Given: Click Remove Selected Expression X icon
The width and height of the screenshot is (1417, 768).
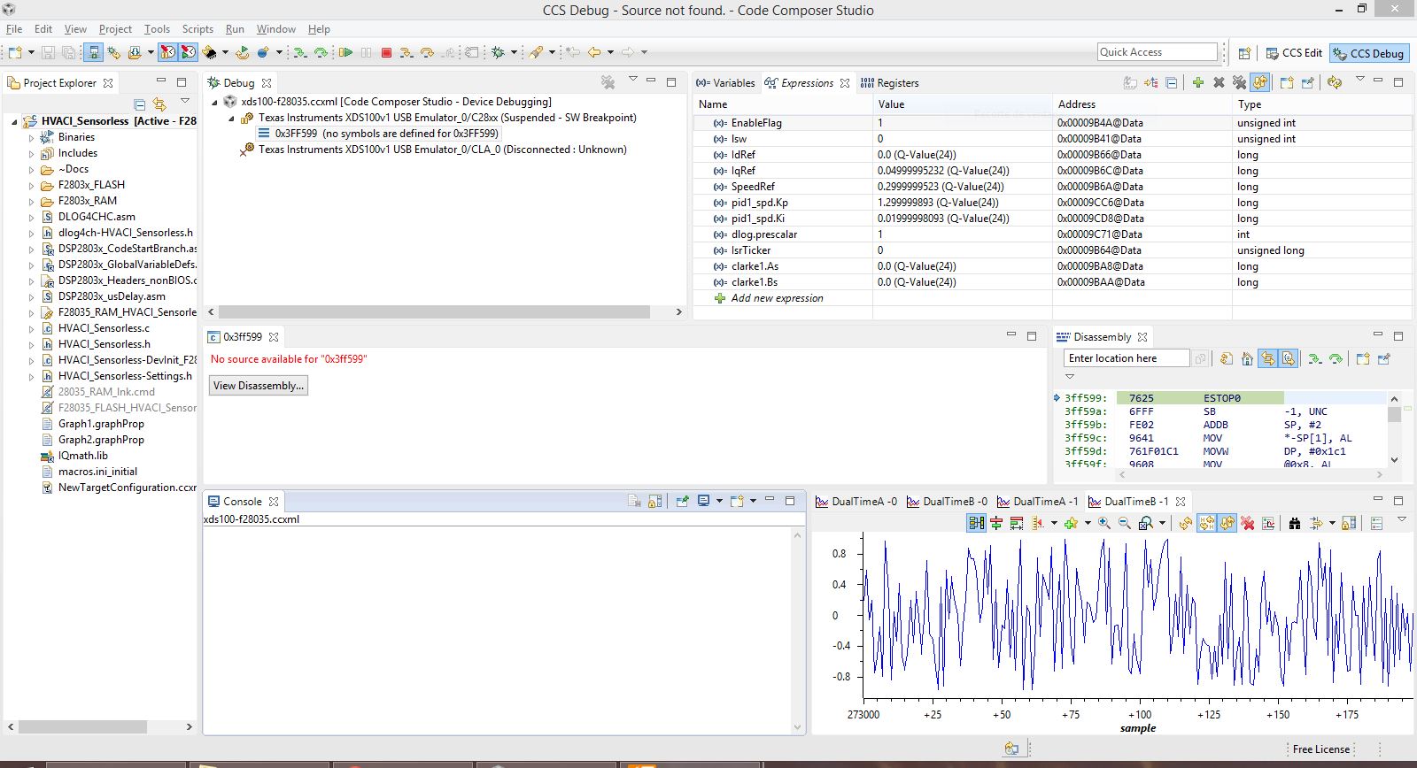Looking at the screenshot, I should (x=1219, y=82).
